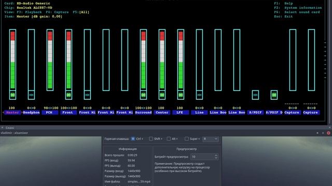Toggle mute box above the Front label
This screenshot has width=332, height=186.
pos(68,95)
